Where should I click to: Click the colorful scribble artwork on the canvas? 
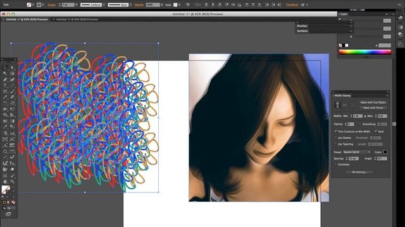(x=88, y=117)
